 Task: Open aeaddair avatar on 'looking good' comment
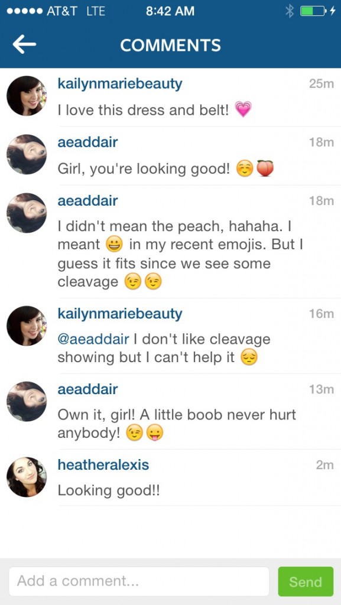(27, 154)
